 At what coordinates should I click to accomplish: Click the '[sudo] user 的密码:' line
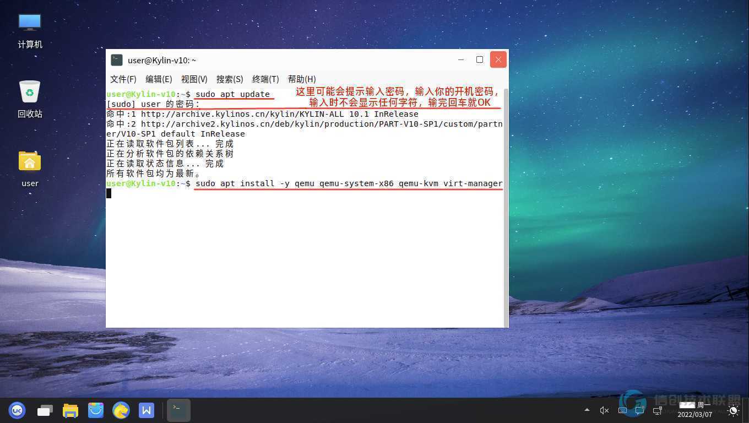(153, 104)
